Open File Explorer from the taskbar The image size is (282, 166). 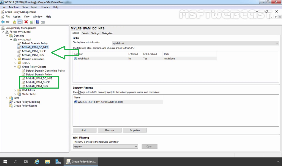click(x=47, y=162)
